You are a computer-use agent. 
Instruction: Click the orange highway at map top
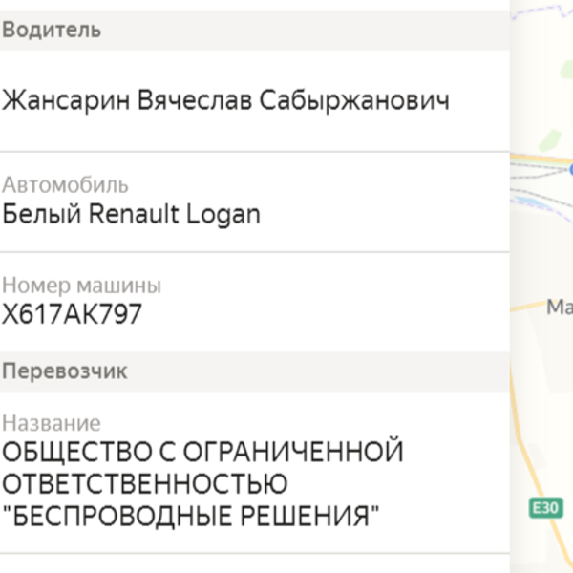(x=541, y=159)
